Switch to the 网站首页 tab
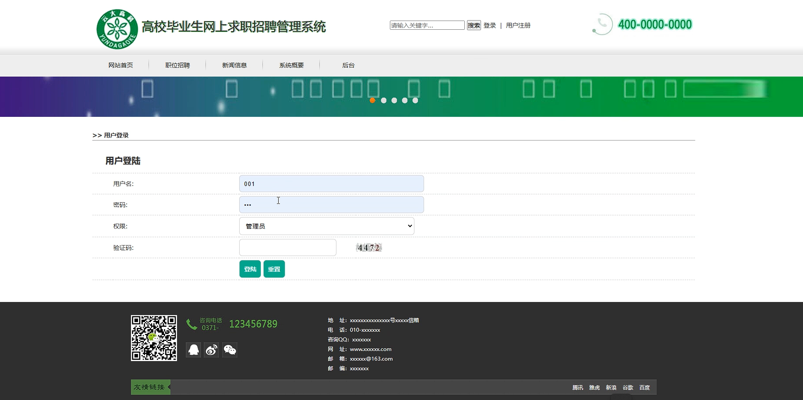The width and height of the screenshot is (803, 400). point(121,65)
